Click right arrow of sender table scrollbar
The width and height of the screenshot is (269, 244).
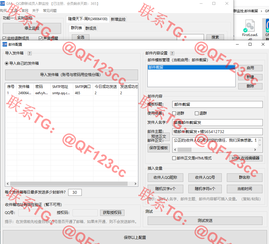point(135,184)
